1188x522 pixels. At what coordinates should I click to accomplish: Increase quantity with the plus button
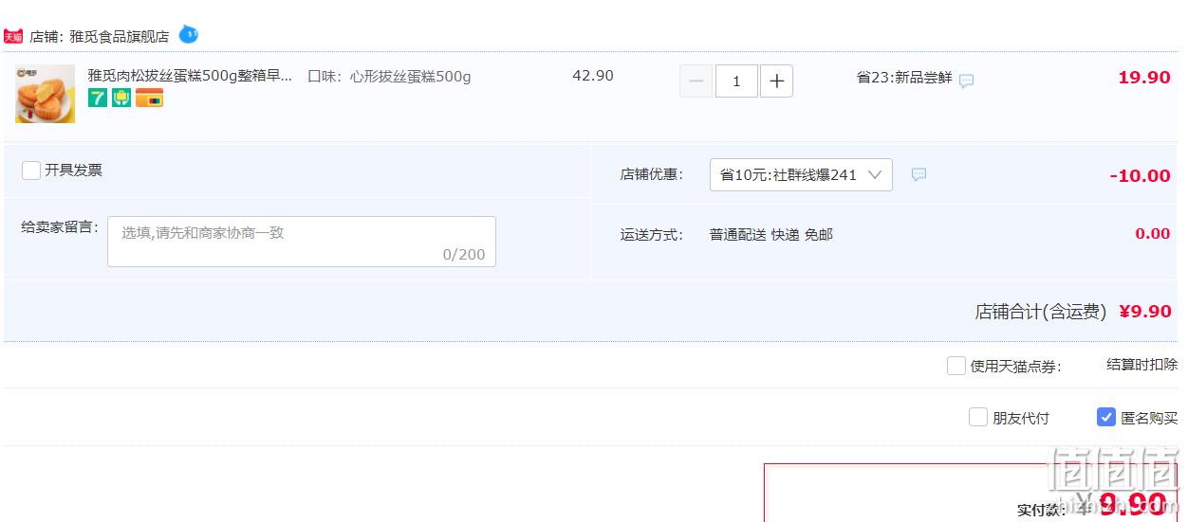click(x=776, y=81)
